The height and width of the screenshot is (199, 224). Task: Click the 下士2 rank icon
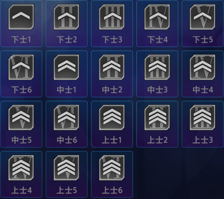click(x=66, y=17)
